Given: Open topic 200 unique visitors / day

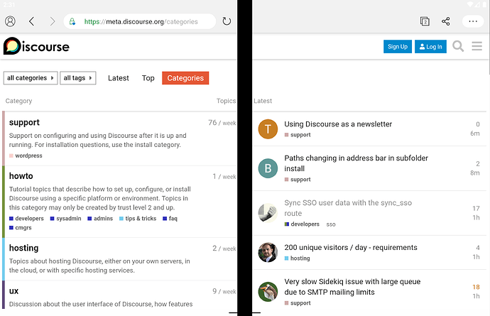Looking at the screenshot, I should click(351, 248).
